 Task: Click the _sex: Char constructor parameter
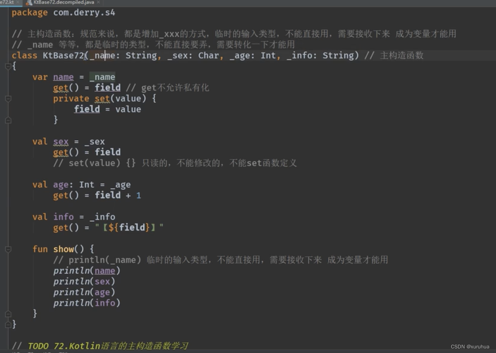[193, 56]
